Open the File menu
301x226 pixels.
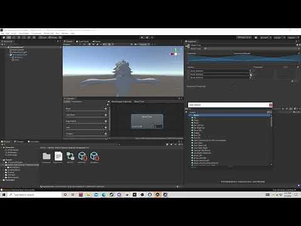point(3,33)
